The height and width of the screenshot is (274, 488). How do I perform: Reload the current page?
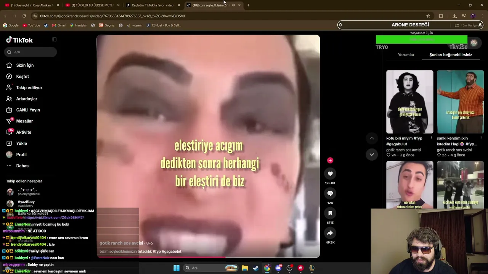pyautogui.click(x=24, y=16)
